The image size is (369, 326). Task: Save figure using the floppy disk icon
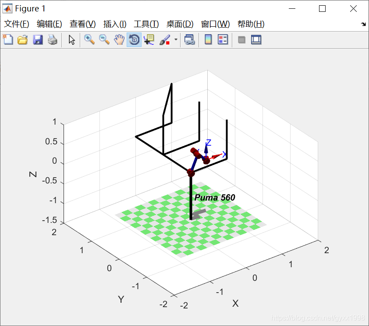[38, 39]
